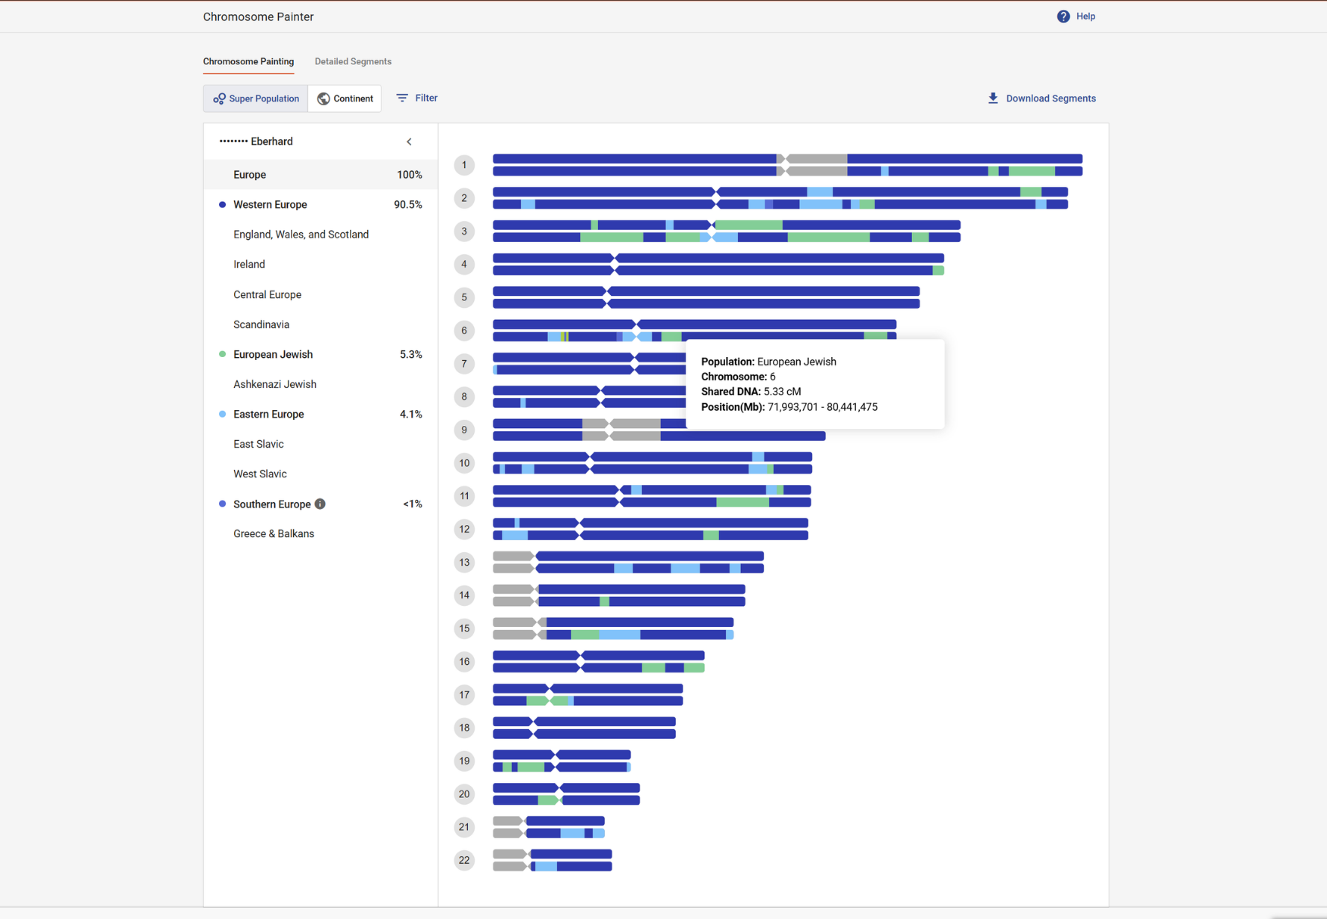1327x919 pixels.
Task: Click the Super Population nodes icon
Action: (x=219, y=99)
